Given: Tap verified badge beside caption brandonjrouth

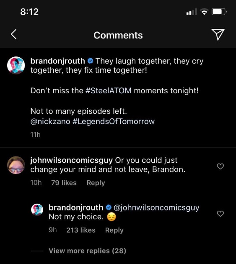Looking at the screenshot, I should 91,61.
